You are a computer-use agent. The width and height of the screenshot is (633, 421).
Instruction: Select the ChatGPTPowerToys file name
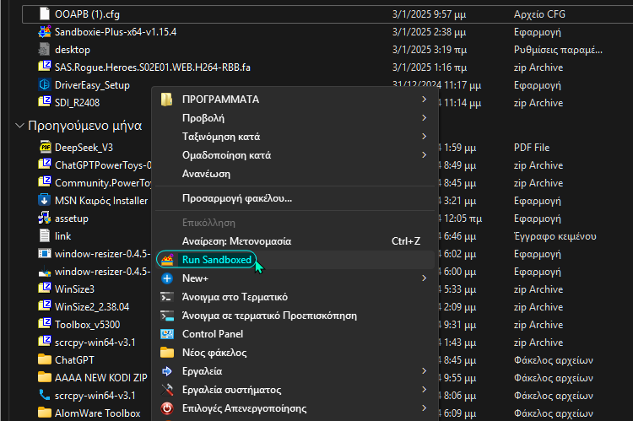point(103,165)
